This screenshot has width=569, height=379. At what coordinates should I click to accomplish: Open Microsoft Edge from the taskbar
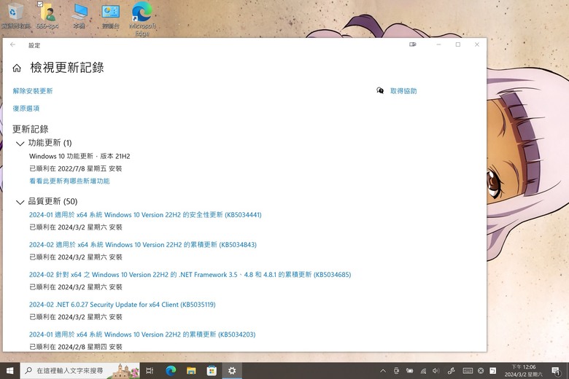coord(171,371)
